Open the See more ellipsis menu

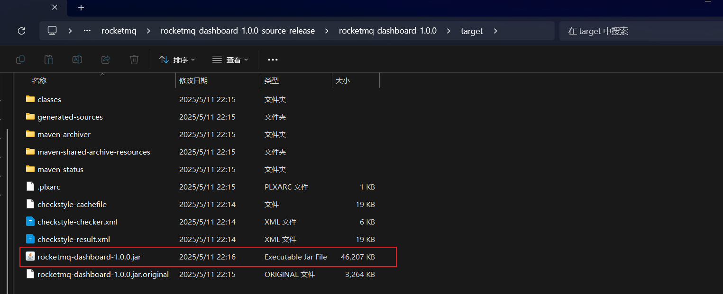pyautogui.click(x=273, y=60)
